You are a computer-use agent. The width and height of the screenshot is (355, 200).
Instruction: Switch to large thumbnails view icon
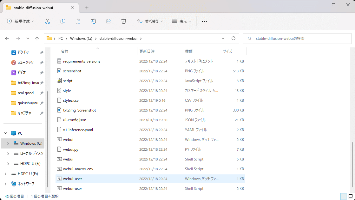point(351,197)
